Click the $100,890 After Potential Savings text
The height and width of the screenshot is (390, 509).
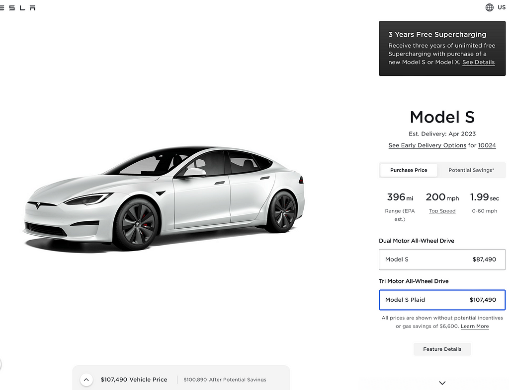point(225,380)
